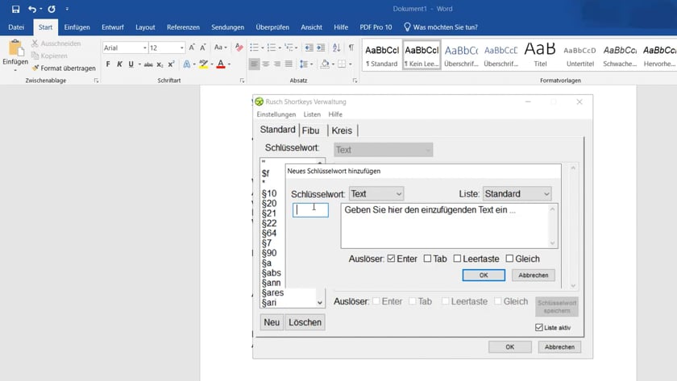This screenshot has height=381, width=677.
Task: Click the bullet list icon
Action: [x=252, y=48]
